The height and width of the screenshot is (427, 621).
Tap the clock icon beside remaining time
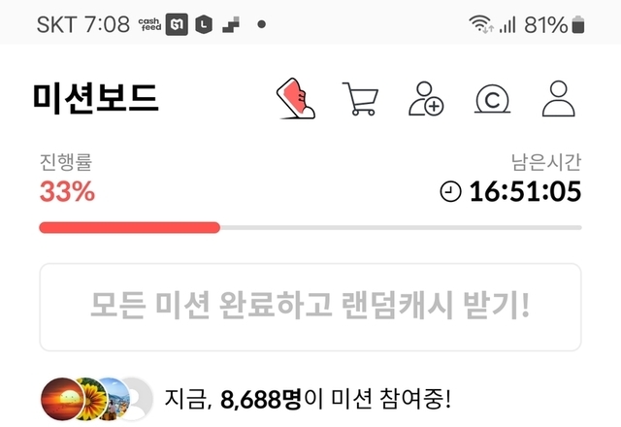450,192
